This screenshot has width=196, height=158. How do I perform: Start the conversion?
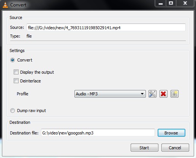click(144, 147)
